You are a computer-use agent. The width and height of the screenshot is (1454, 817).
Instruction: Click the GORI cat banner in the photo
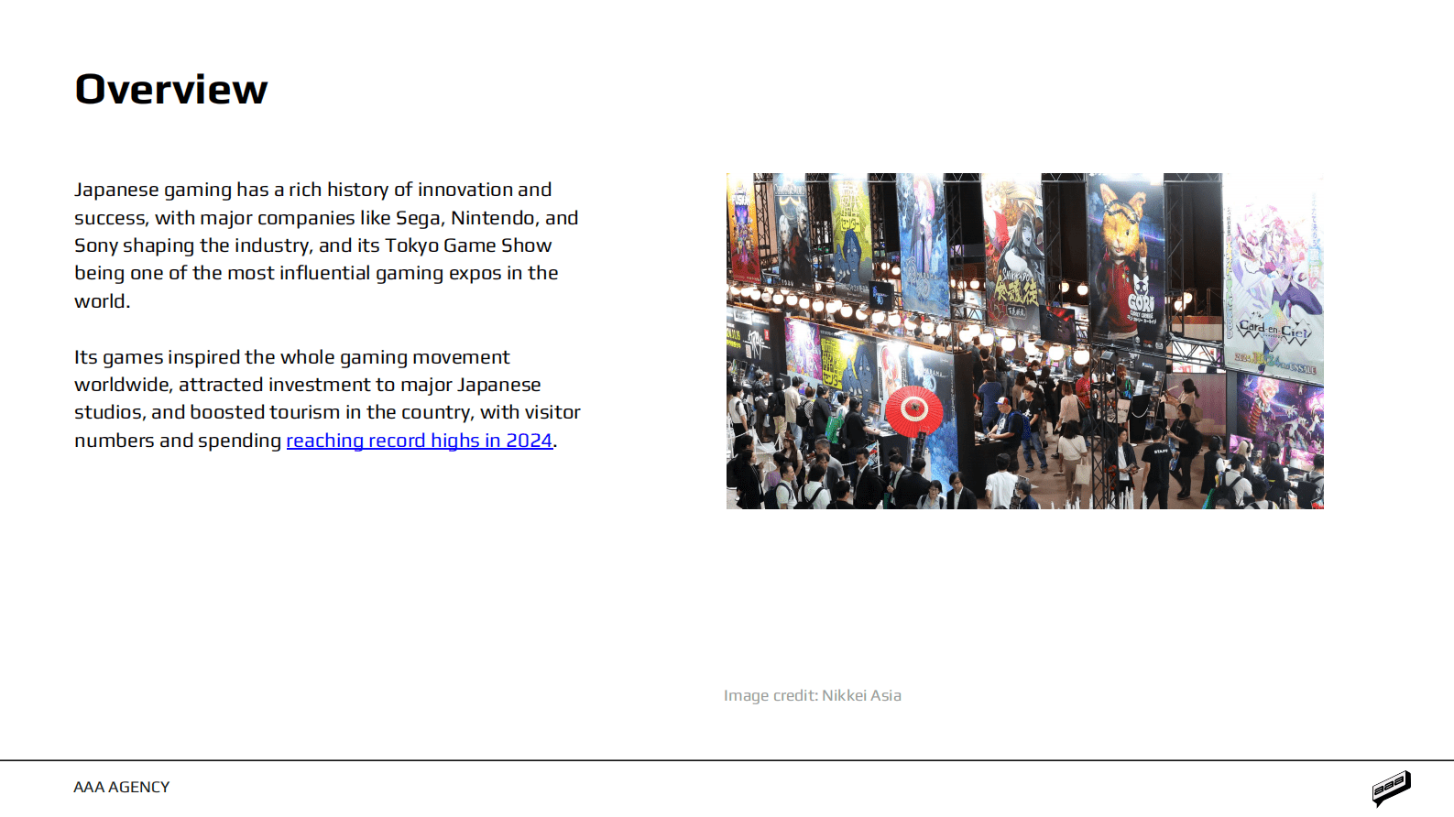click(x=1125, y=256)
